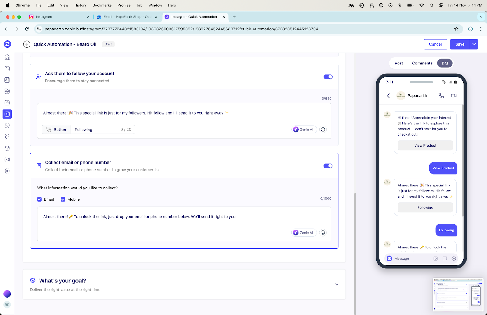
Task: Click Zenie AI in follow message box
Action: tap(304, 130)
